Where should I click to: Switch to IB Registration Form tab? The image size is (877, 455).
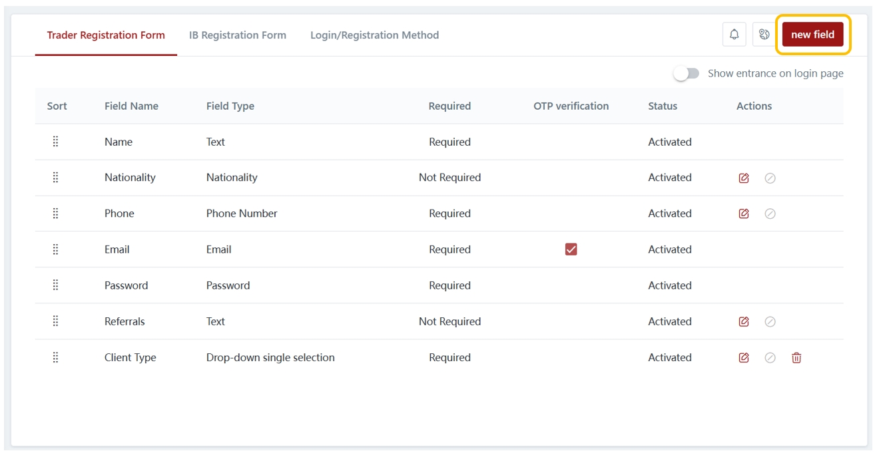tap(237, 35)
